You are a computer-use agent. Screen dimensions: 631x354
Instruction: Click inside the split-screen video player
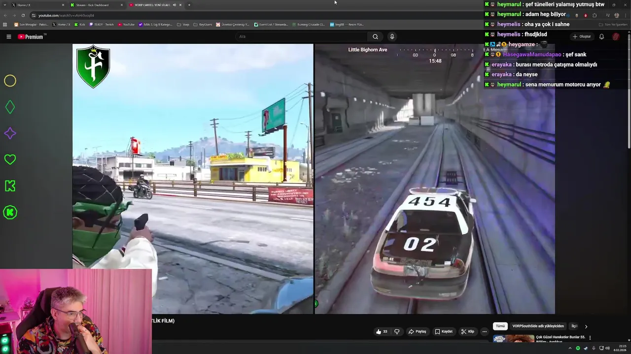314,179
